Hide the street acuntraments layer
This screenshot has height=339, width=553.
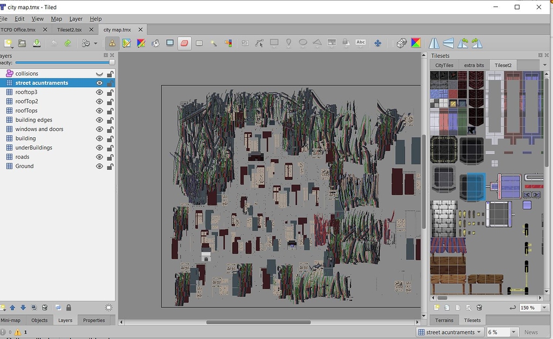(99, 83)
